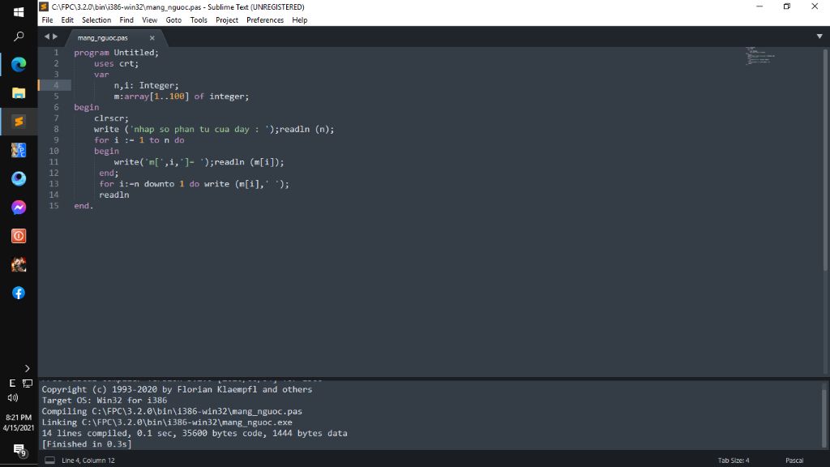Image resolution: width=830 pixels, height=467 pixels.
Task: Launch Messenger from the taskbar
Action: tap(19, 208)
